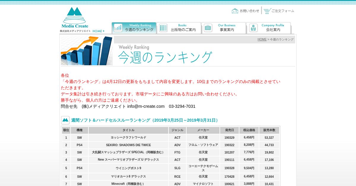Click the Media Create logo
Image resolution: width=356 pixels, height=186 pixels.
(75, 18)
